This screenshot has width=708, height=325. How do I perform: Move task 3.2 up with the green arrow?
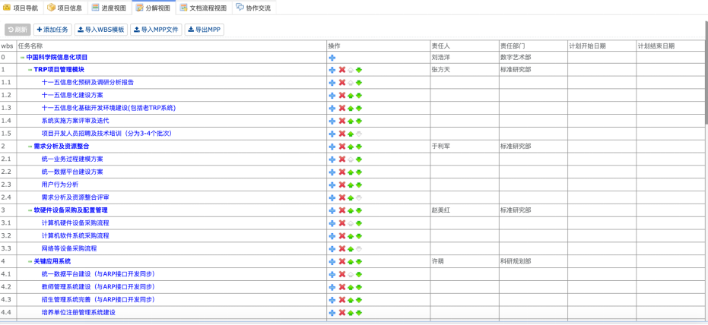pyautogui.click(x=351, y=236)
